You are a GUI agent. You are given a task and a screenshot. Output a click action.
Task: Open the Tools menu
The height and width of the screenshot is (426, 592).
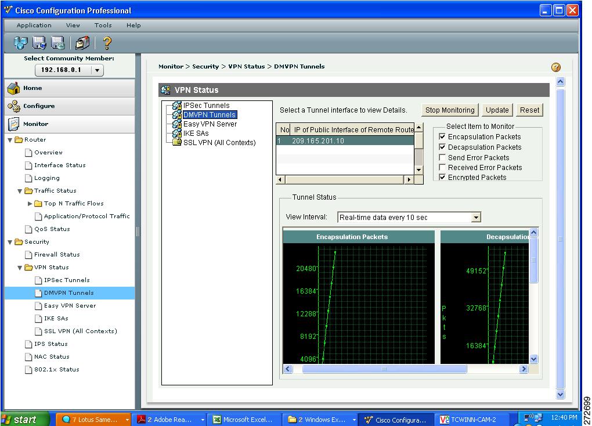[103, 26]
